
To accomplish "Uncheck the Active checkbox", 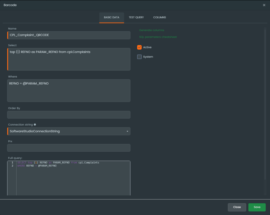I will coord(139,47).
